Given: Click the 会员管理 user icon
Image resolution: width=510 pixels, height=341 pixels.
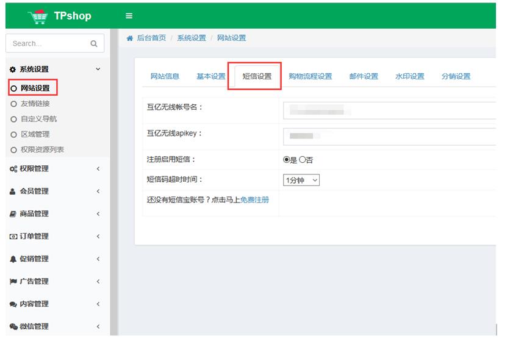Looking at the screenshot, I should pyautogui.click(x=13, y=192).
